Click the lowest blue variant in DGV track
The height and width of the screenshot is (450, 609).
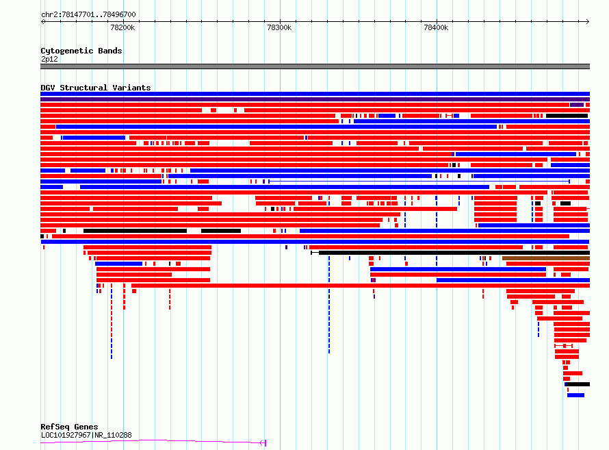(575, 395)
